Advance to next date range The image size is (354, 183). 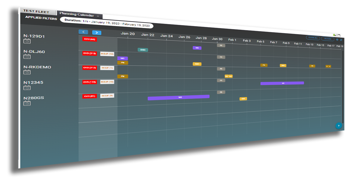(96, 33)
